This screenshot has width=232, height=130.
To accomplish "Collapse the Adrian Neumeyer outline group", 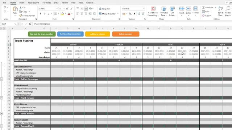I will pos(1,79).
